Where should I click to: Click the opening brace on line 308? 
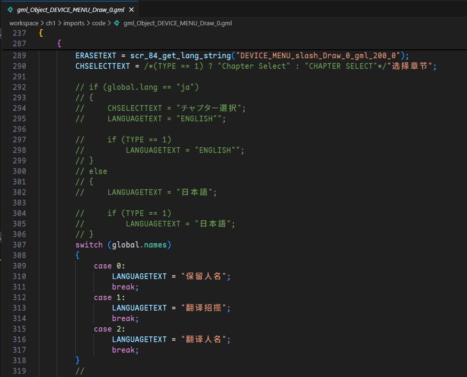point(77,255)
